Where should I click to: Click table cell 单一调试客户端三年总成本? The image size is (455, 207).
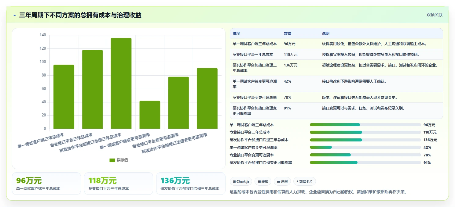255,44
